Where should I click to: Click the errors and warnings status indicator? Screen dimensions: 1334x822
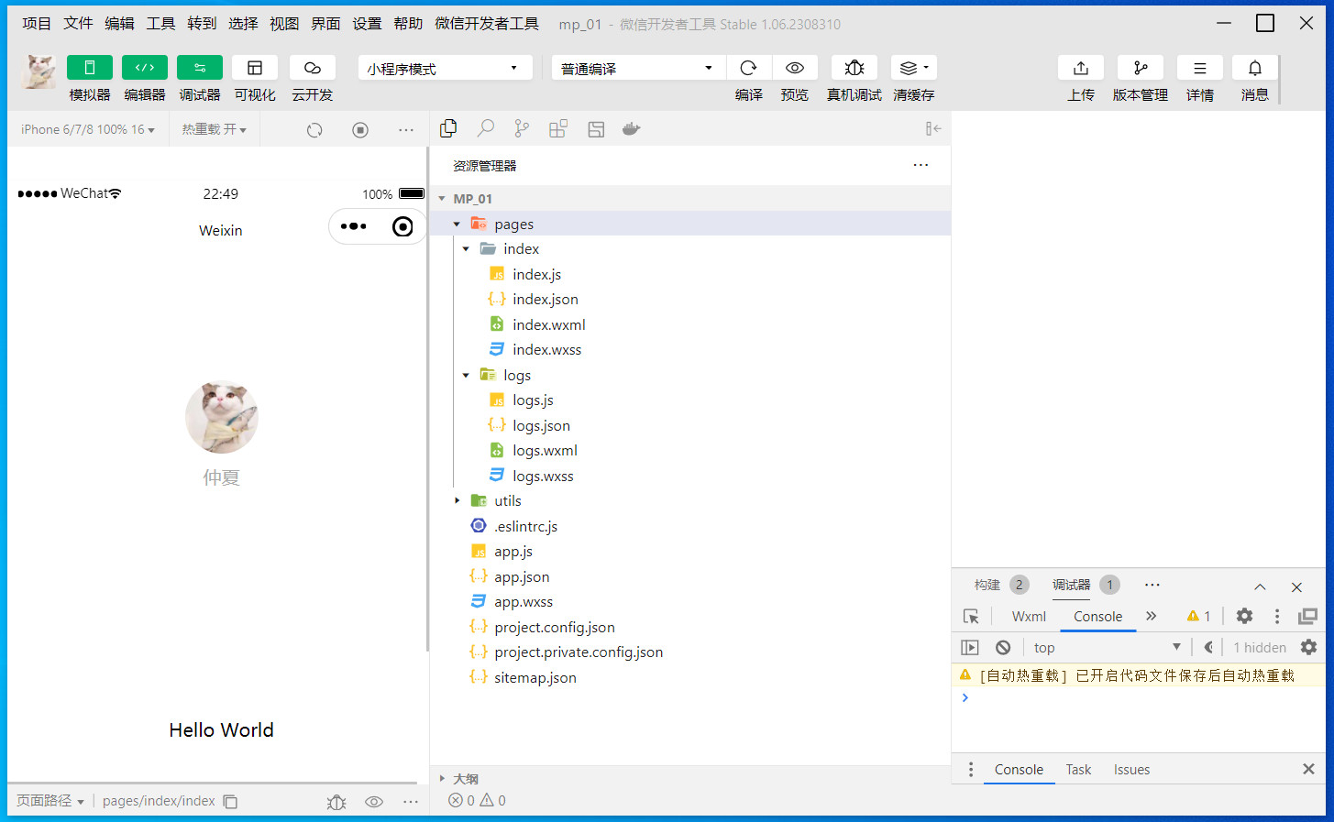477,801
